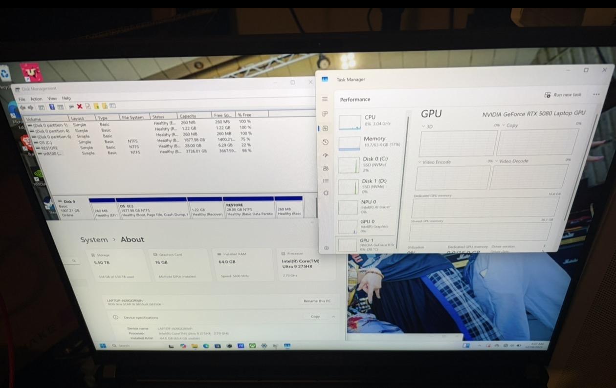Open the three-dot more options menu in Task Manager

pos(596,95)
